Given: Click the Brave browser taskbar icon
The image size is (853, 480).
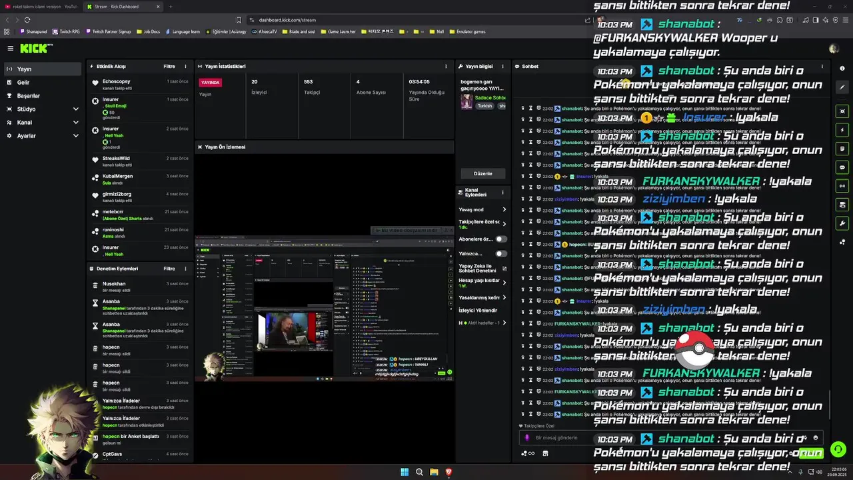Looking at the screenshot, I should (448, 472).
